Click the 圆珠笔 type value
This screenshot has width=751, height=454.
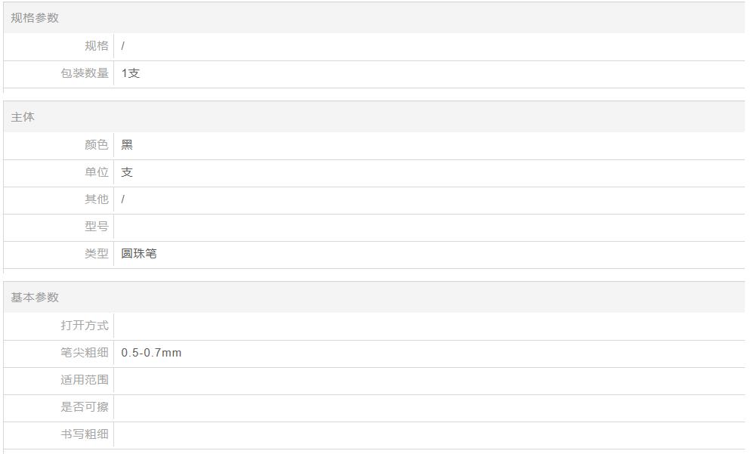pyautogui.click(x=139, y=253)
